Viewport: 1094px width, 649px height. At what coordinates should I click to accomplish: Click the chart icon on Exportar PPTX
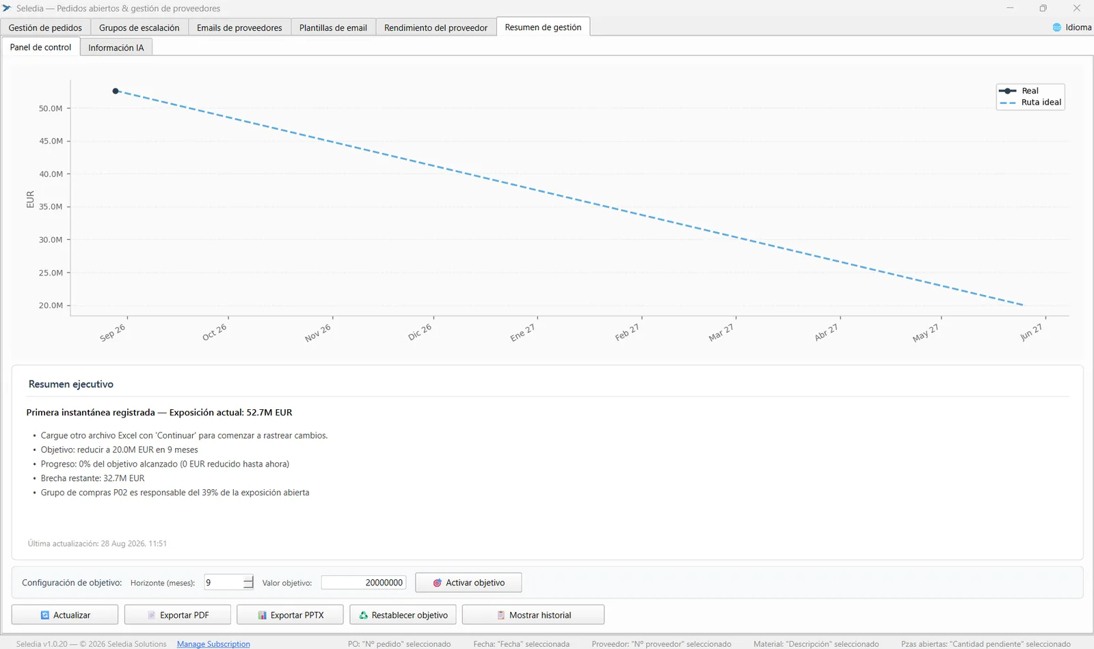coord(262,615)
